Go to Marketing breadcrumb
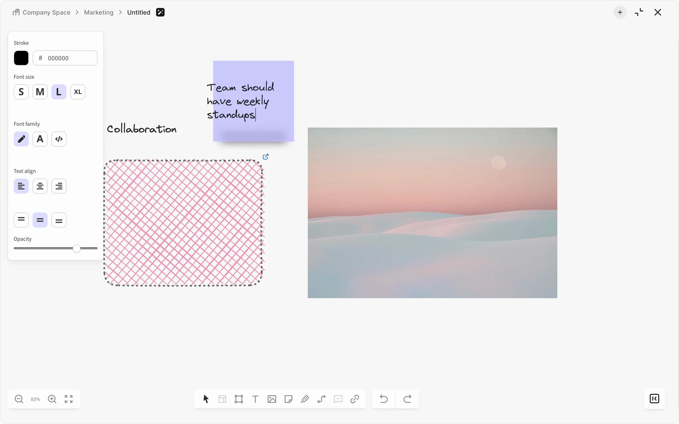The height and width of the screenshot is (424, 679). 99,12
